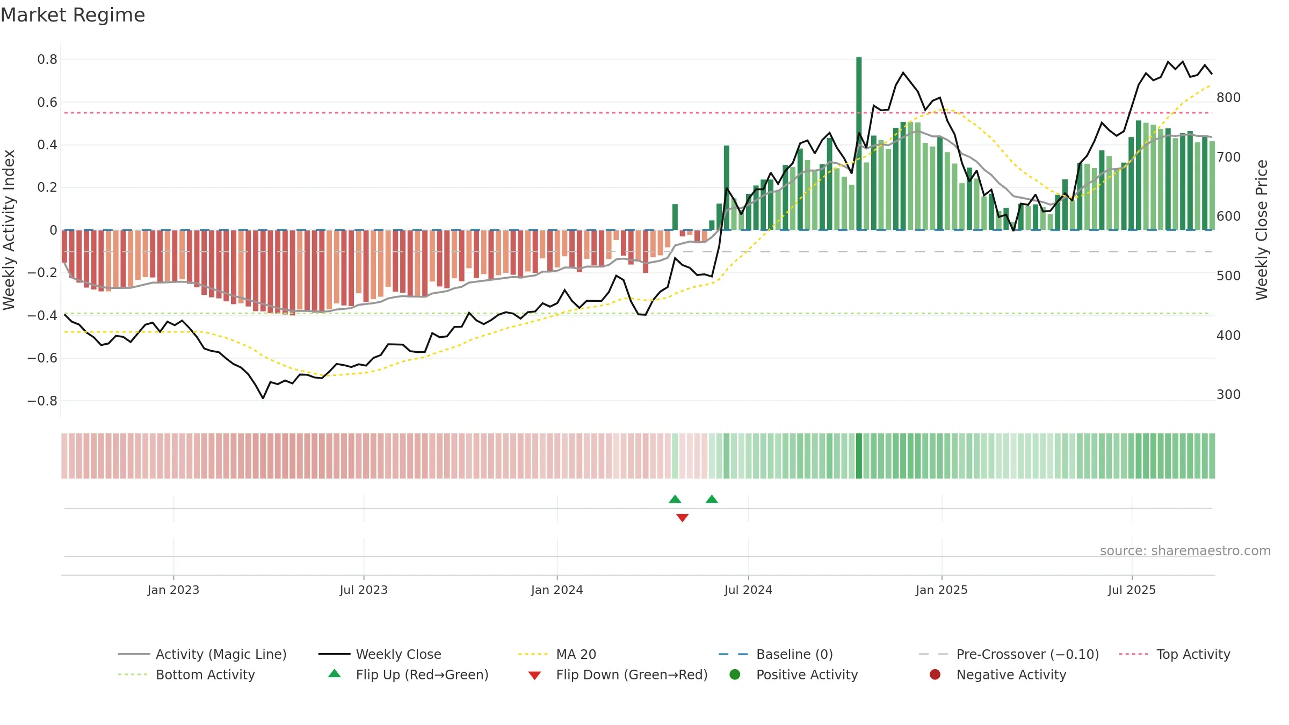The width and height of the screenshot is (1289, 725).
Task: Toggle Flip Up (Red→Green) legend entry
Action: (x=409, y=675)
